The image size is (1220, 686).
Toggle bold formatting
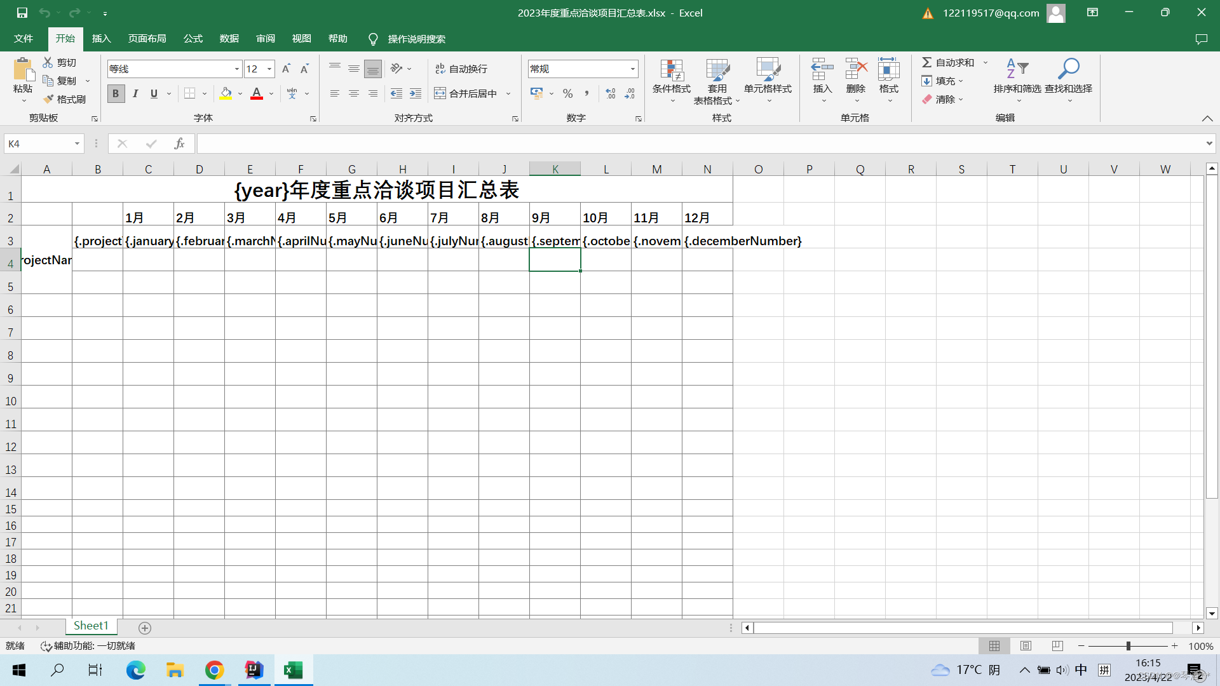pyautogui.click(x=116, y=93)
